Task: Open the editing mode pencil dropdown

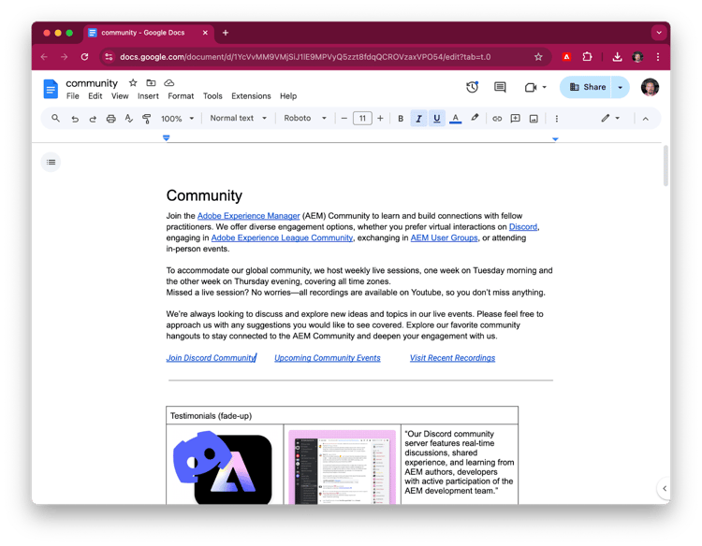Action: 610,118
